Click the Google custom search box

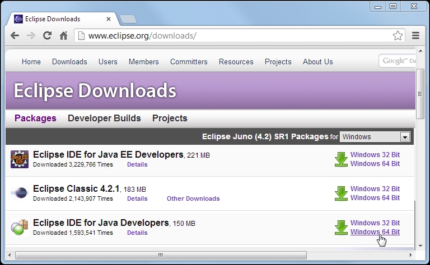pyautogui.click(x=397, y=60)
